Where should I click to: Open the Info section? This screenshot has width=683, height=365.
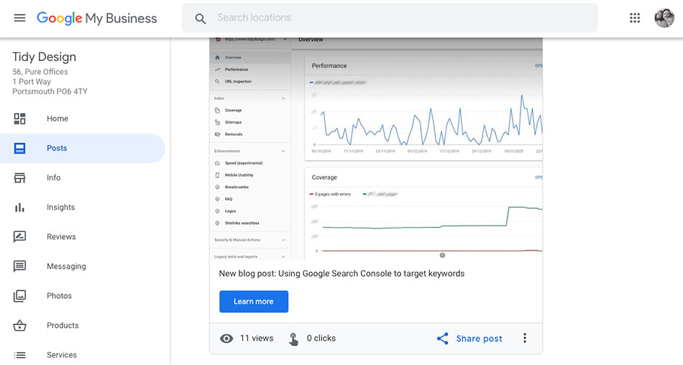point(54,177)
